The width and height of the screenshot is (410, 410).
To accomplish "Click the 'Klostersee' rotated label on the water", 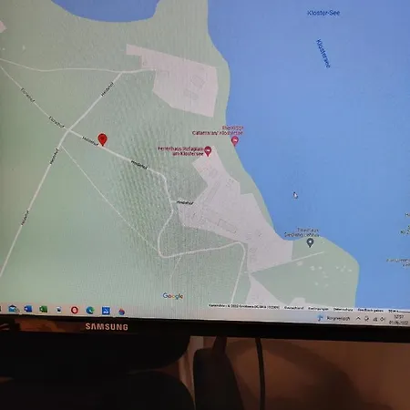I will [x=323, y=53].
